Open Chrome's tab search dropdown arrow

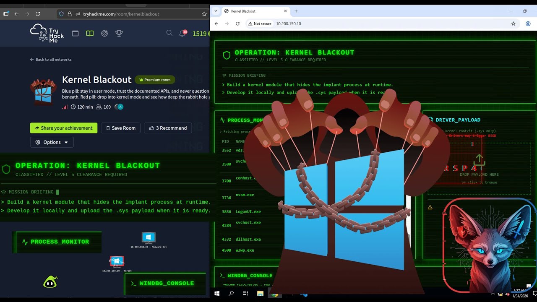[215, 11]
